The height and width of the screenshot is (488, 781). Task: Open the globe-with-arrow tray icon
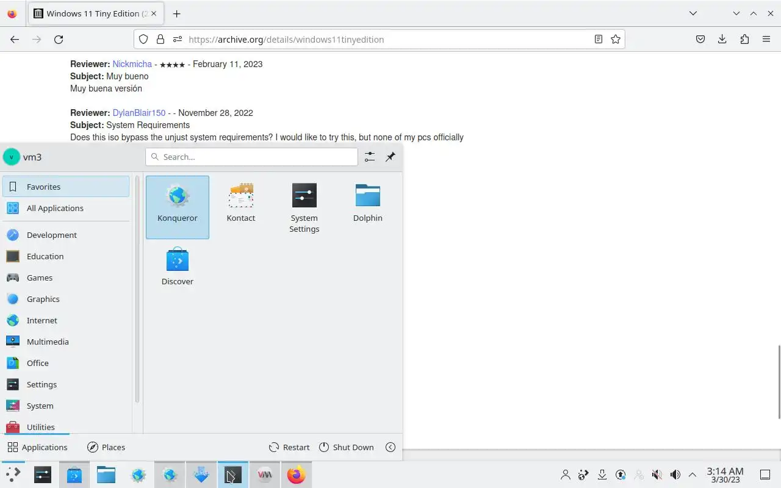(584, 475)
